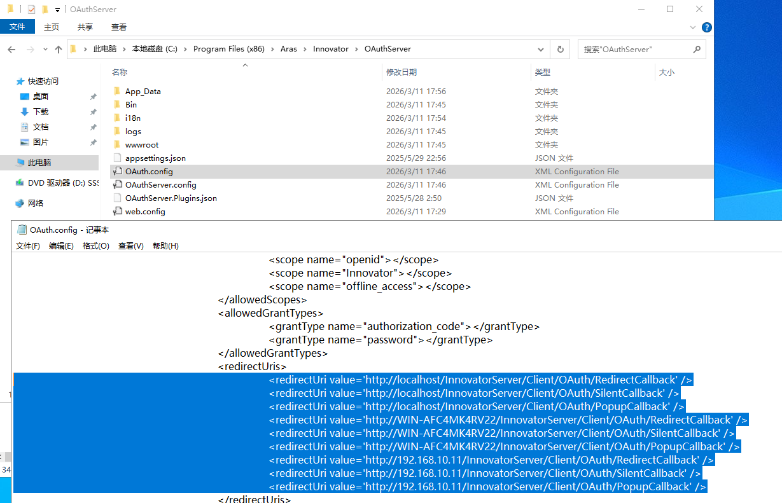This screenshot has width=782, height=503.
Task: Open the address bar history dropdown
Action: click(541, 49)
